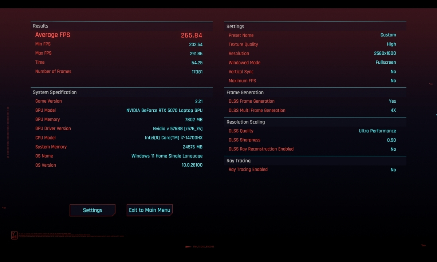Click the Settings section header on the right

pos(235,27)
